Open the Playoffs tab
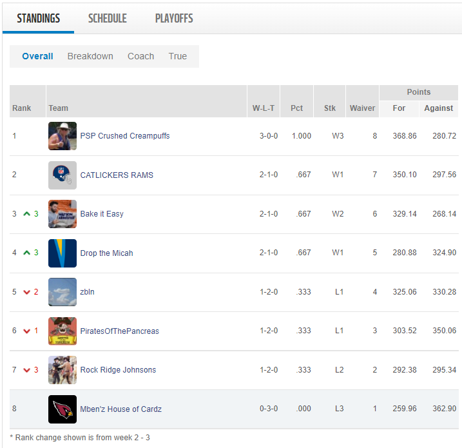Image resolution: width=462 pixels, height=448 pixels. click(x=174, y=18)
